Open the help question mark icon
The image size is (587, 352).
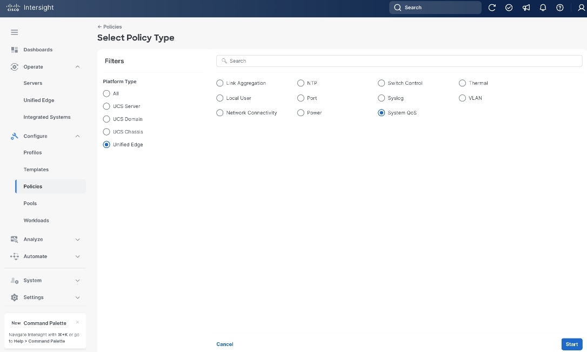[x=559, y=8]
